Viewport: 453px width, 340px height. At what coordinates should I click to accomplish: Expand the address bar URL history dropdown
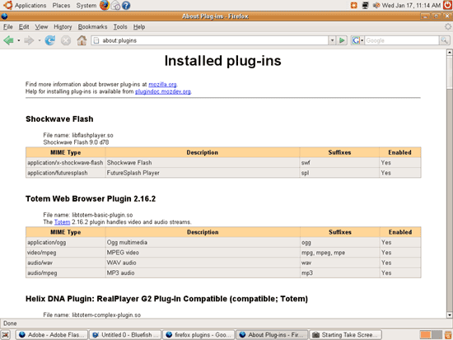(332, 40)
